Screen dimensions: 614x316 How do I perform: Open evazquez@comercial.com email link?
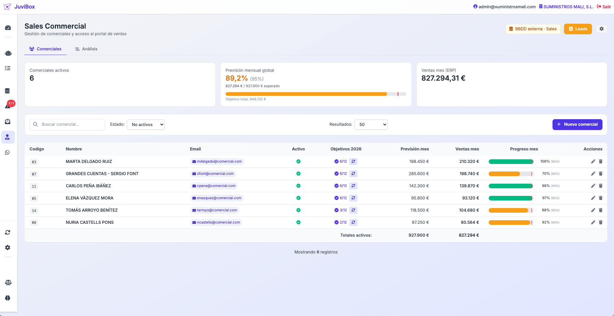point(217,198)
